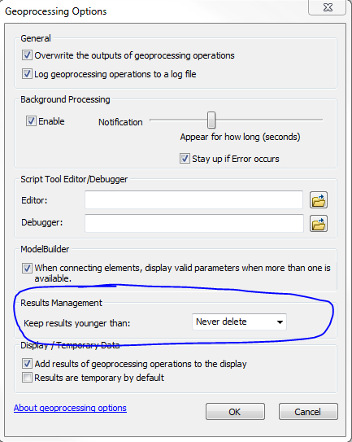This screenshot has width=352, height=442.
Task: Uncheck Stay up if Error occurs
Action: [x=185, y=159]
